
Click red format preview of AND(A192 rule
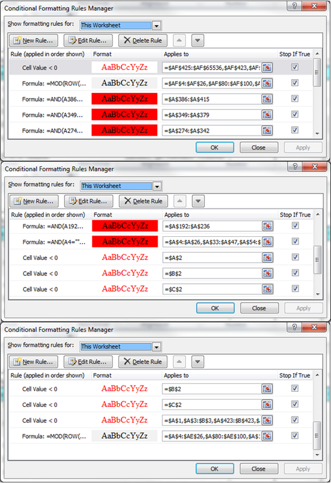click(125, 225)
